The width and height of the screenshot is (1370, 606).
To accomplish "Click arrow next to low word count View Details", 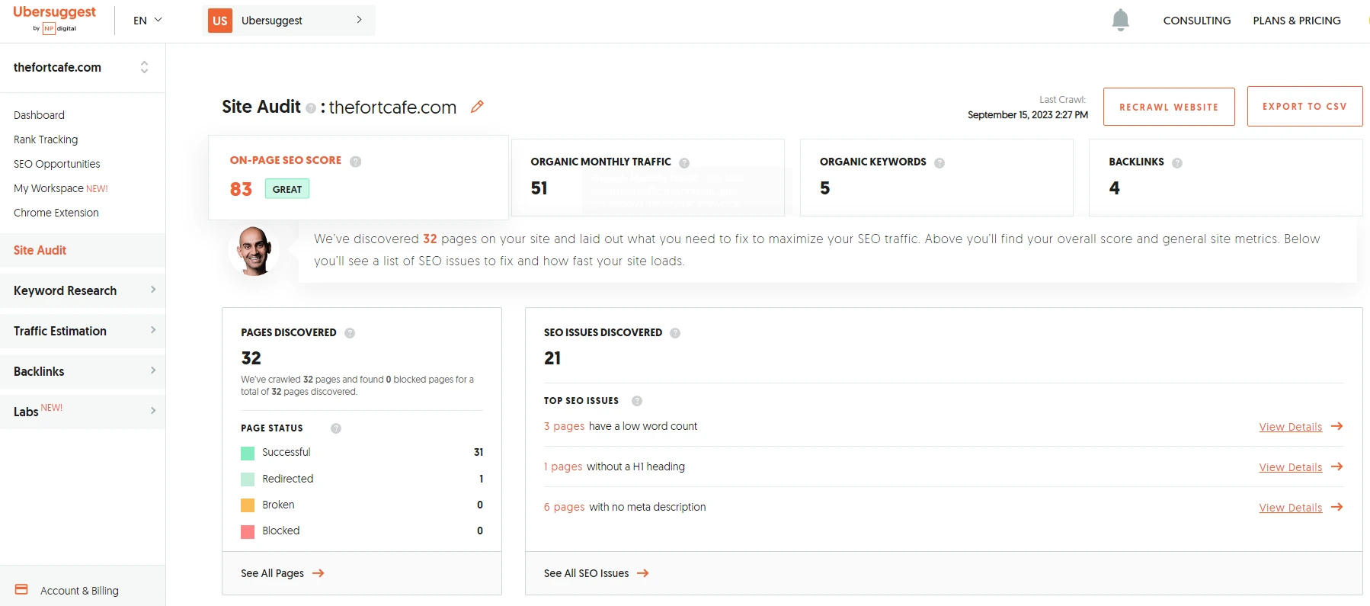I will [1336, 426].
